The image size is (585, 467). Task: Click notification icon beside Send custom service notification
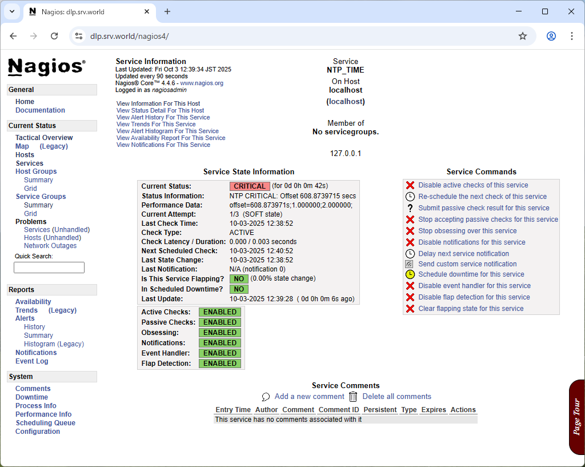click(x=409, y=264)
